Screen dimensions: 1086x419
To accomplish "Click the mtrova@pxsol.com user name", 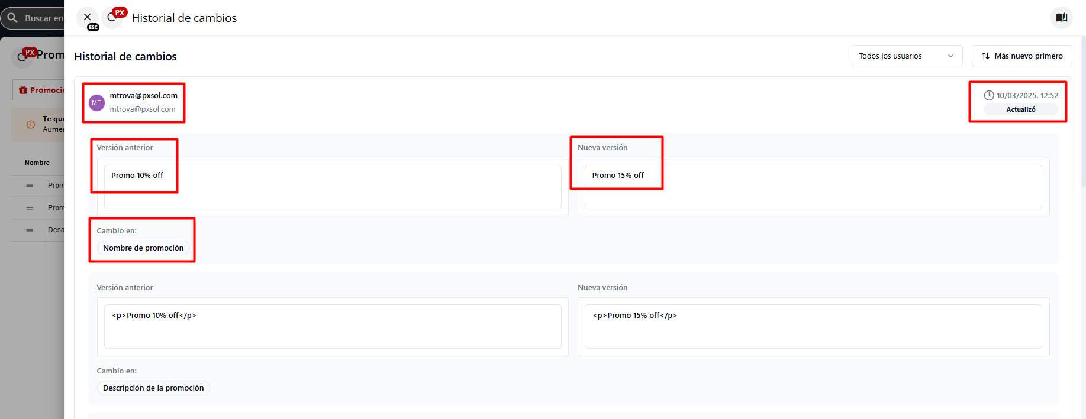I will coord(143,95).
